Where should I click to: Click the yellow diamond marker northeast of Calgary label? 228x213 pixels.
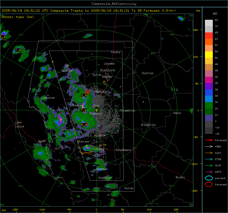click(x=100, y=146)
